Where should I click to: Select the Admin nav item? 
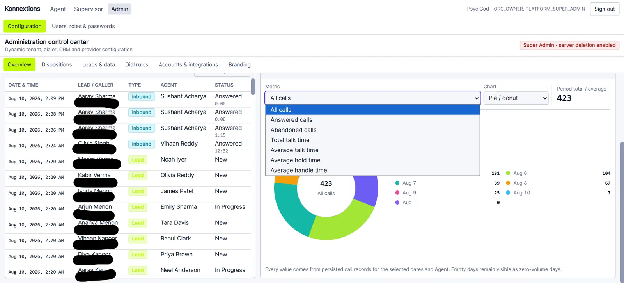[x=119, y=9]
